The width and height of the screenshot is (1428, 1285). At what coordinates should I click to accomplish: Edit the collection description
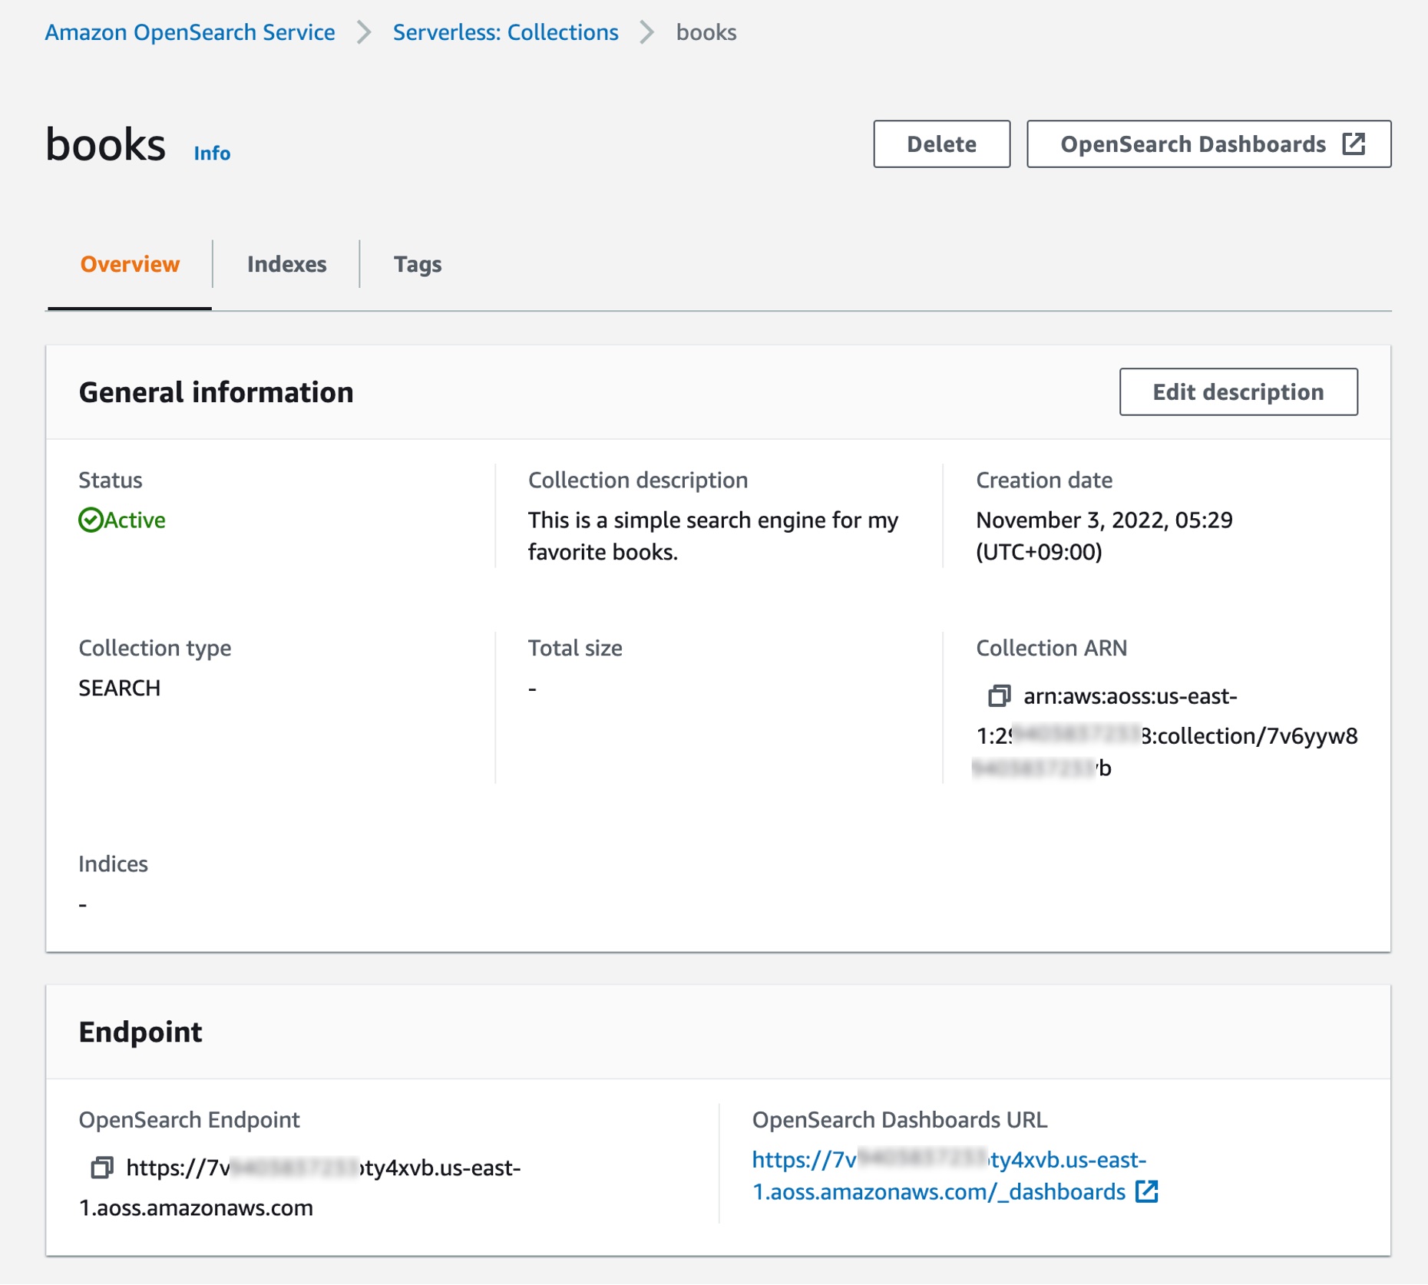(x=1238, y=391)
